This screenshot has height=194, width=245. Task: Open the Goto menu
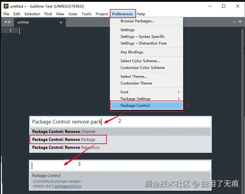click(73, 14)
